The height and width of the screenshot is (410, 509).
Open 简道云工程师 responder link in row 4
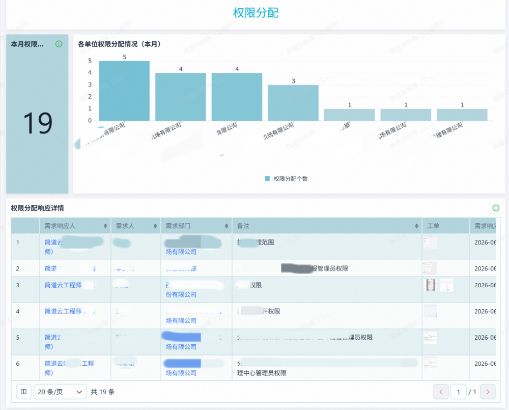tap(63, 311)
